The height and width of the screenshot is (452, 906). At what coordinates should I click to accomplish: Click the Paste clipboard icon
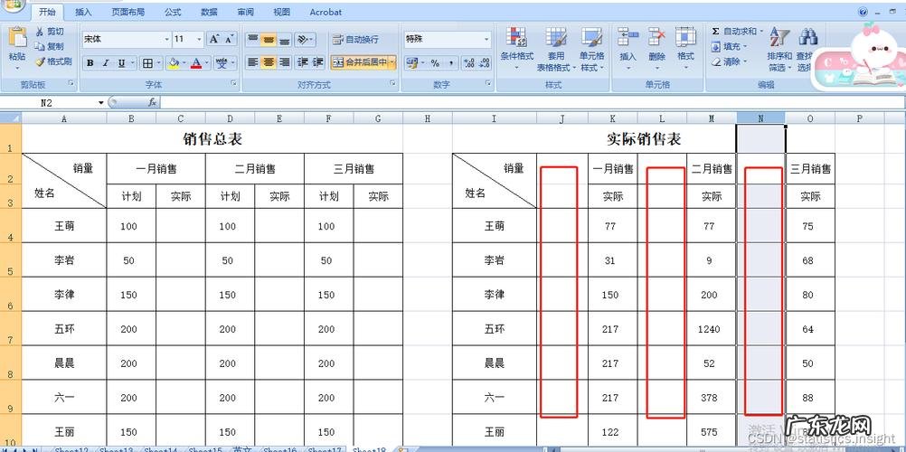17,38
